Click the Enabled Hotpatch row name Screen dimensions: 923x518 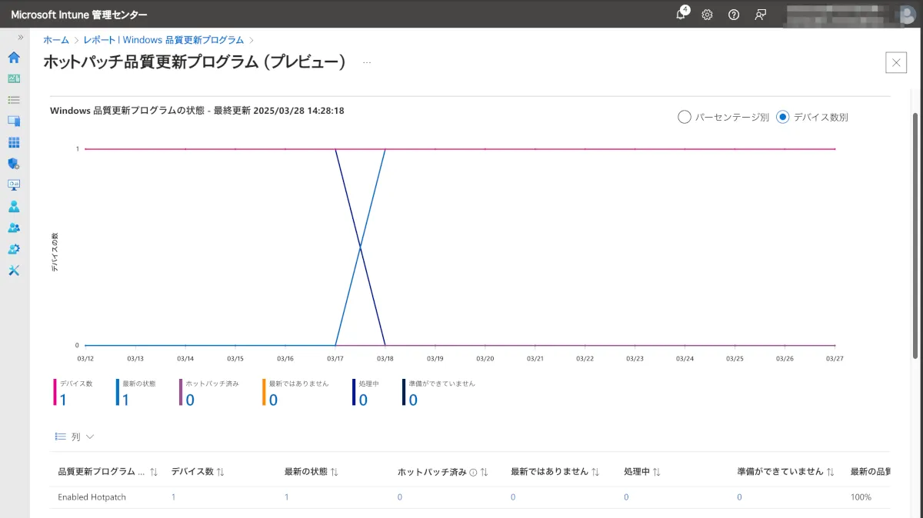(x=92, y=497)
